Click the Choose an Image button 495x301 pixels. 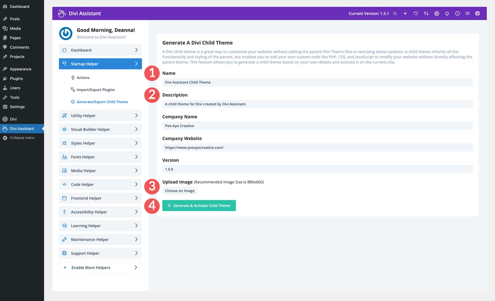tap(180, 191)
